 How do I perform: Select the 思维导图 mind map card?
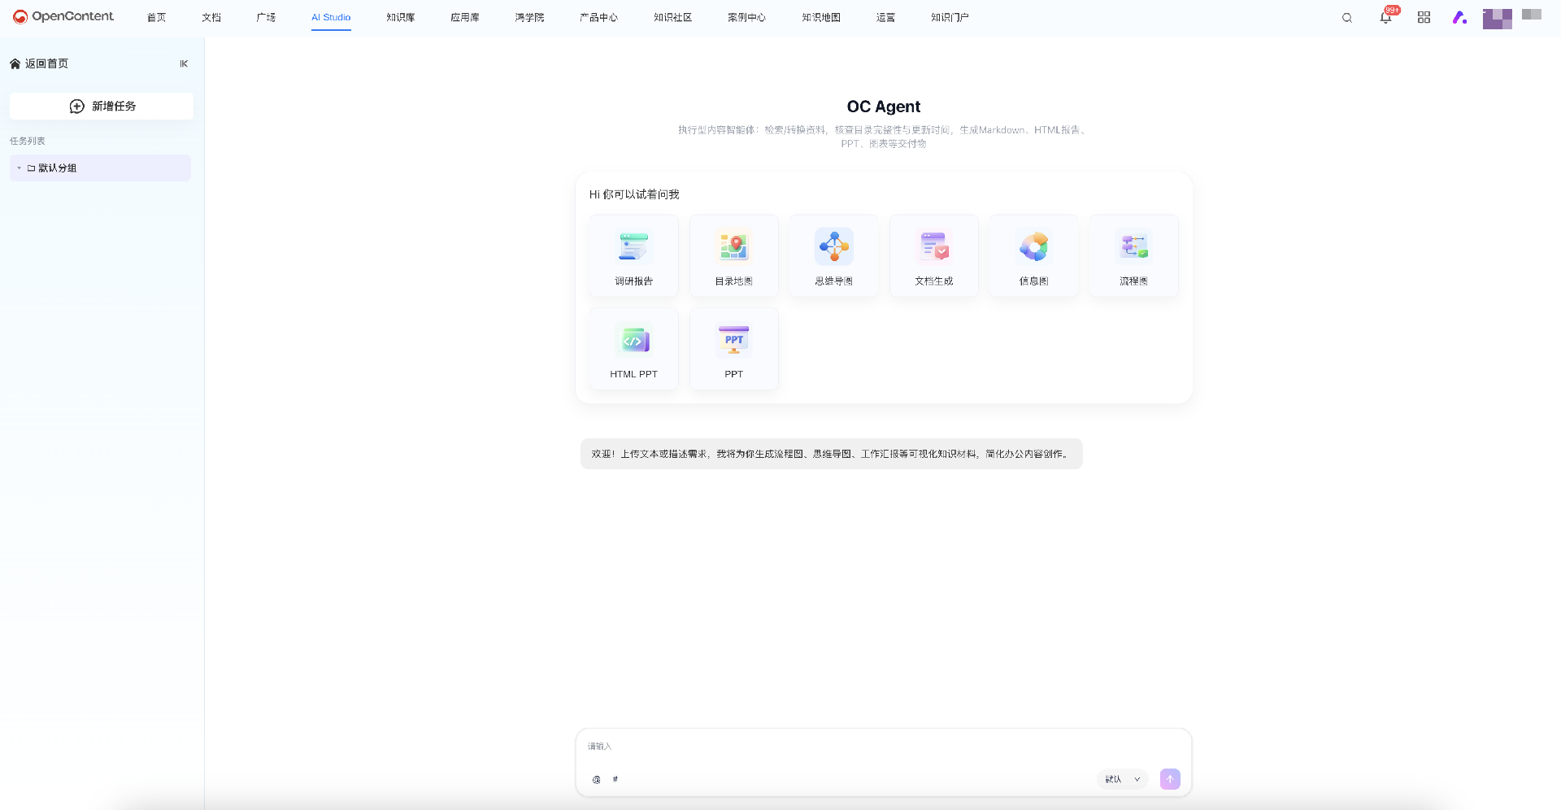[834, 255]
